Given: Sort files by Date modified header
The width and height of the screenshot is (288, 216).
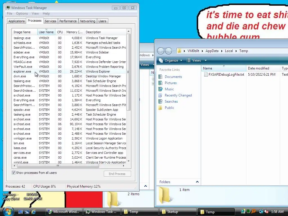Looking at the screenshot, I should (x=263, y=68).
